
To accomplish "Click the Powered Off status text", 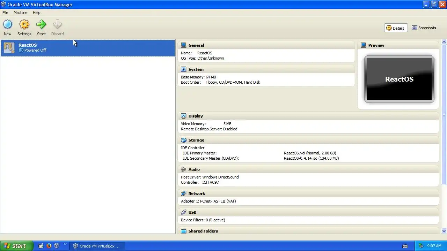I will (35, 50).
